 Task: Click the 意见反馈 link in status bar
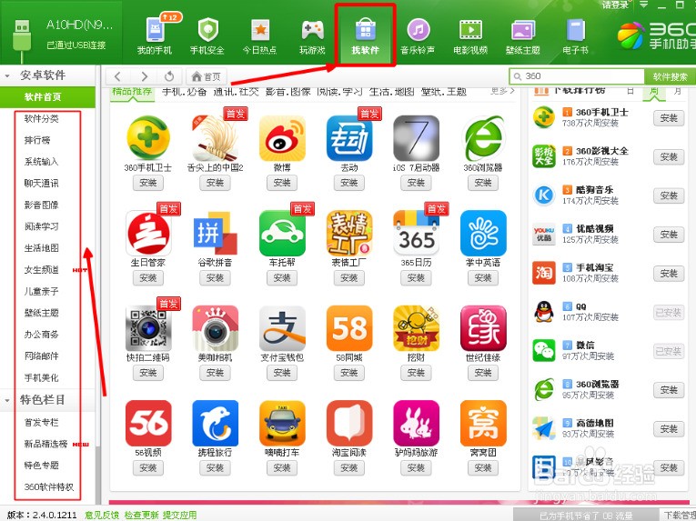[x=101, y=515]
